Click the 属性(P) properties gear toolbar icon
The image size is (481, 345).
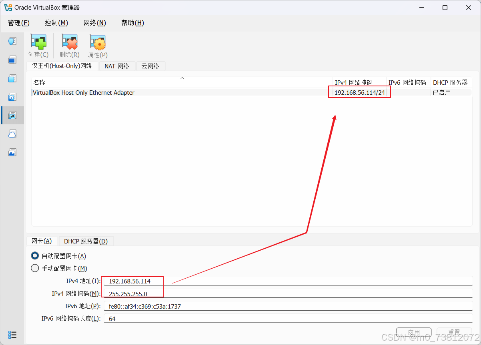point(98,46)
